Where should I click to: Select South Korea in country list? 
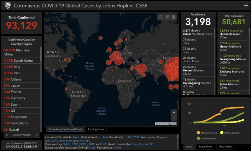tap(21, 61)
